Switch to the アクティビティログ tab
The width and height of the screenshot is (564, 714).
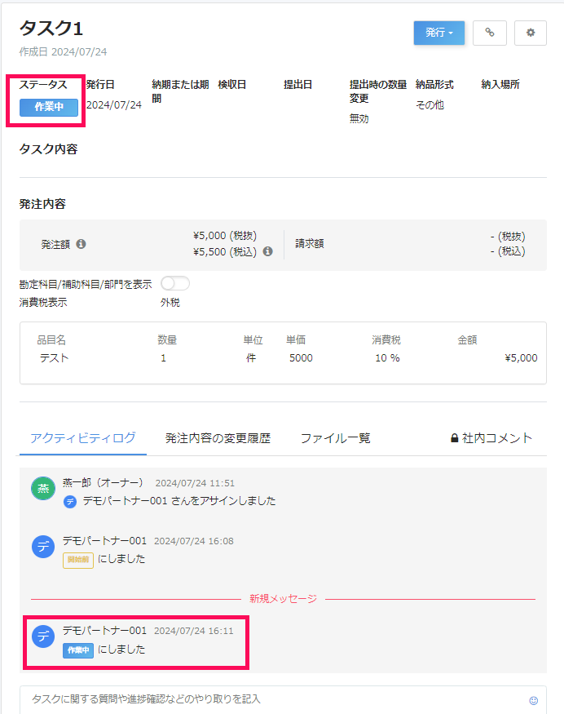[83, 438]
